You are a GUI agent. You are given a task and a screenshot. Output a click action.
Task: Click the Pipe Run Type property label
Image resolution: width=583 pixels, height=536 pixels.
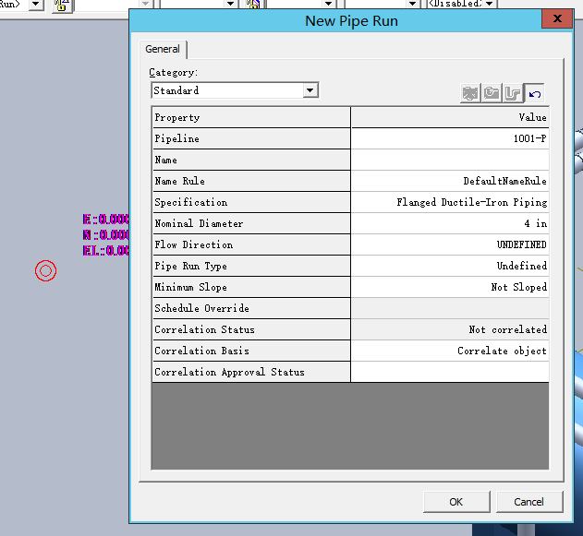click(251, 266)
